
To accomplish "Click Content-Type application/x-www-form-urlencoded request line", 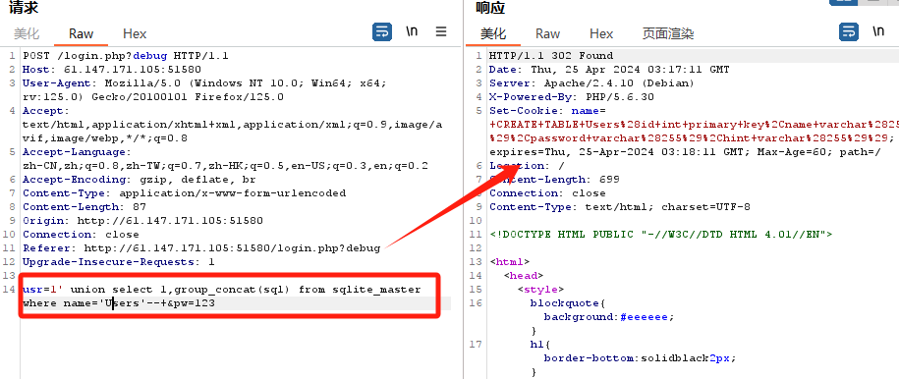I will coord(184,193).
